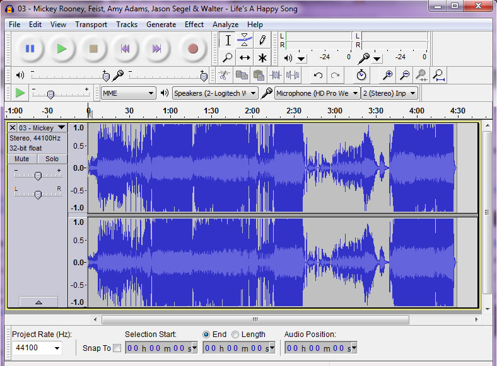Click the input meter microphone icon
The width and height of the screenshot is (497, 366).
pyautogui.click(x=363, y=58)
